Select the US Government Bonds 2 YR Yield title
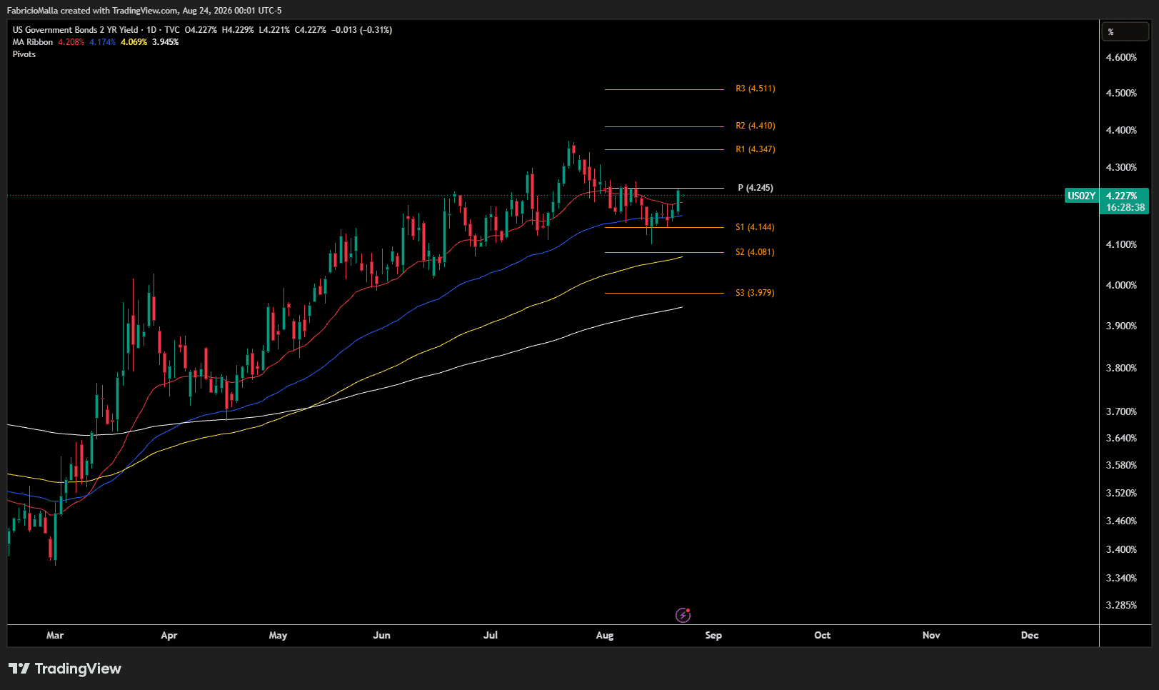The height and width of the screenshot is (690, 1159). 76,30
